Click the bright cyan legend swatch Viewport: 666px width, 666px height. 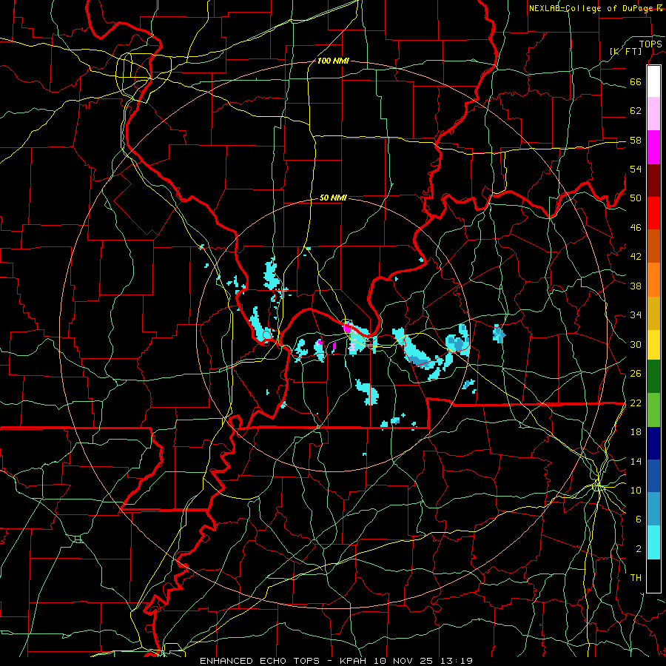coord(653,542)
